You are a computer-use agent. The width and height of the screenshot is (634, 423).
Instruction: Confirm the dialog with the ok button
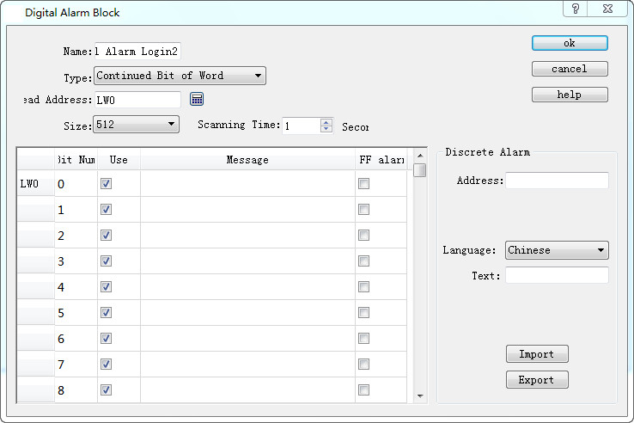570,43
